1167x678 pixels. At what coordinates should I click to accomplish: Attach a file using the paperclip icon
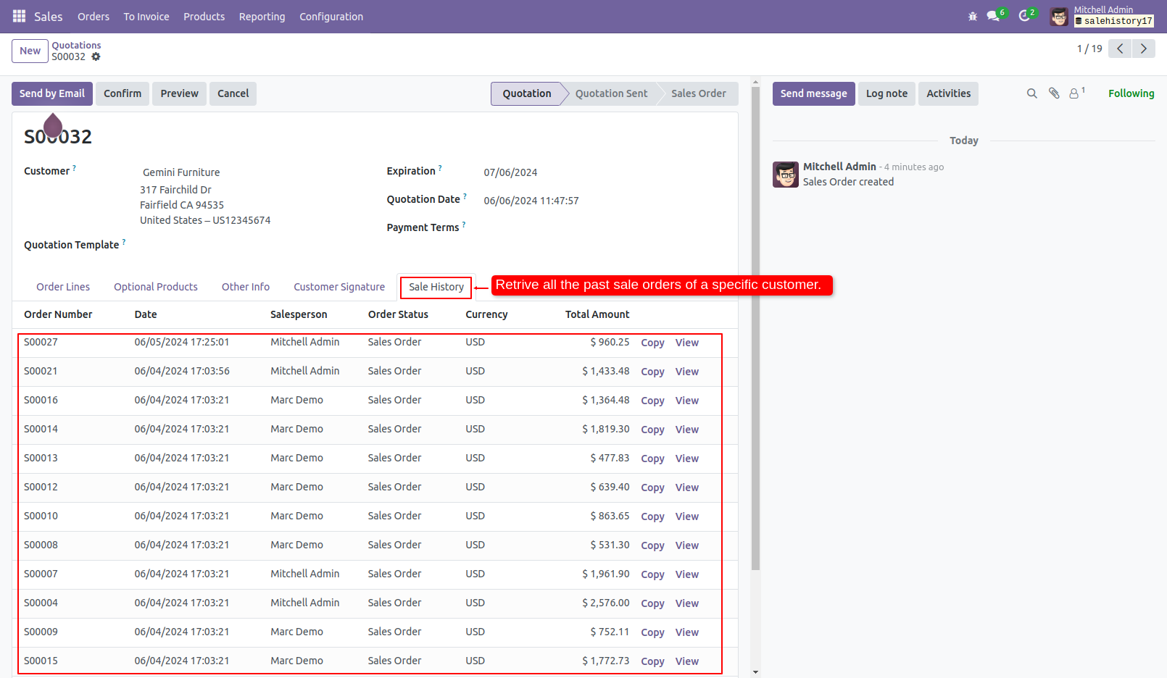point(1053,93)
